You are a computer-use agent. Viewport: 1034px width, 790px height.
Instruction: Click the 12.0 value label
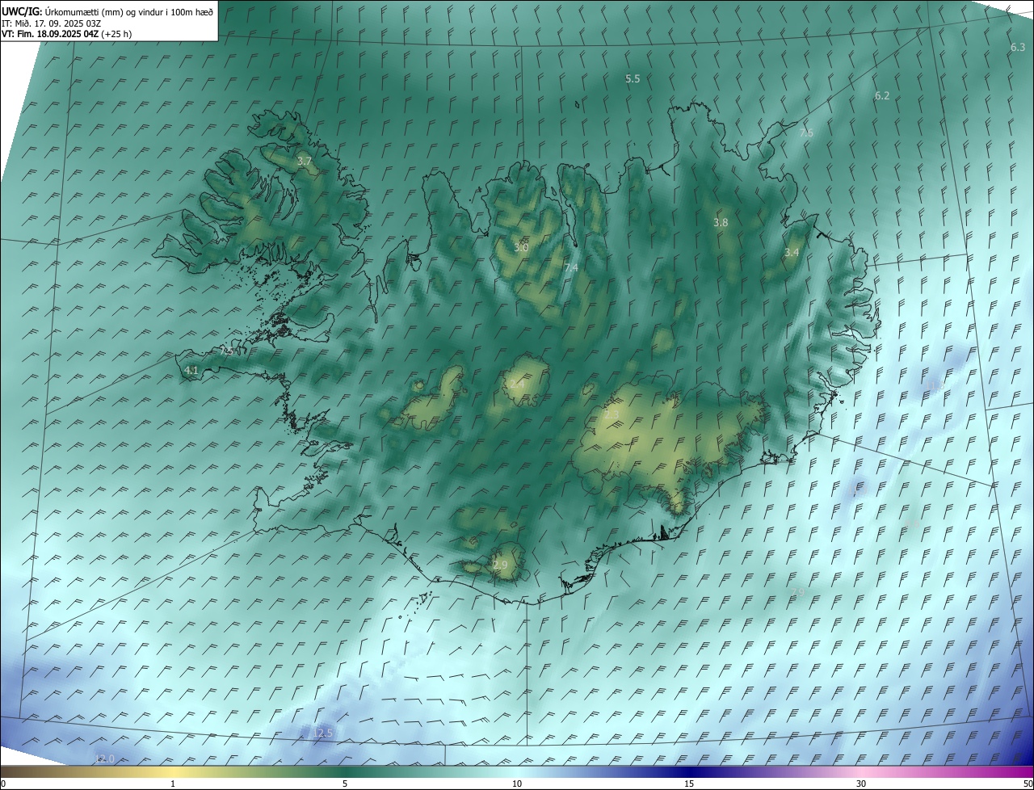105,759
